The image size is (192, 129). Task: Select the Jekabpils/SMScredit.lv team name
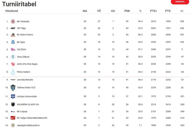(x=28, y=125)
